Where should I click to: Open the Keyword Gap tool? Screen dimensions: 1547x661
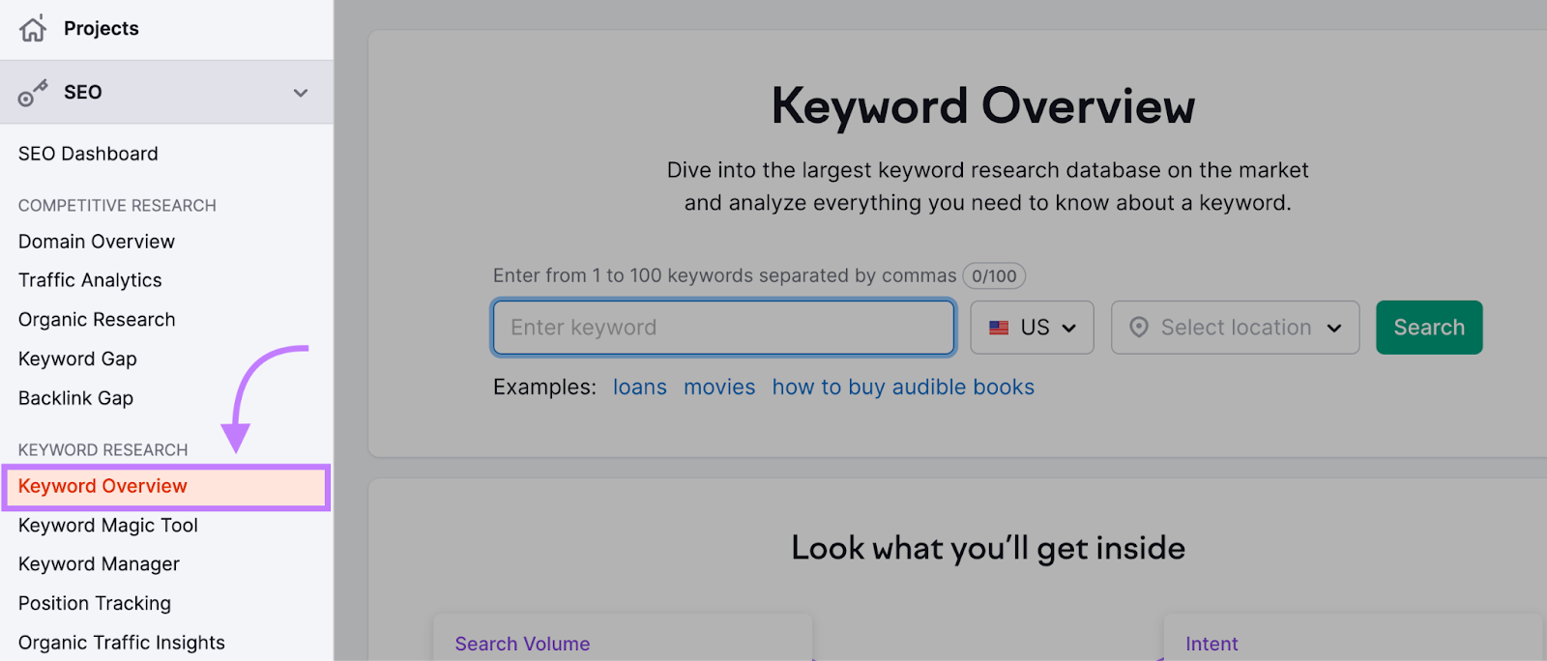click(x=77, y=359)
